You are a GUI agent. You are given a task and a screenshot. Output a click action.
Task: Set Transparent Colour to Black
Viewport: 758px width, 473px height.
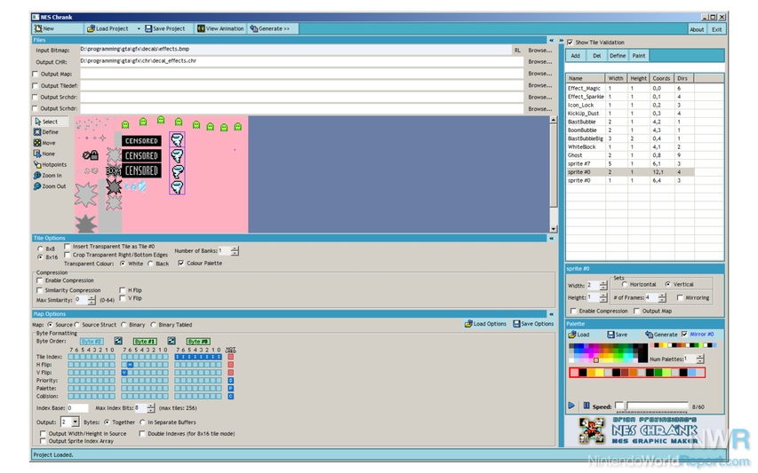150,264
